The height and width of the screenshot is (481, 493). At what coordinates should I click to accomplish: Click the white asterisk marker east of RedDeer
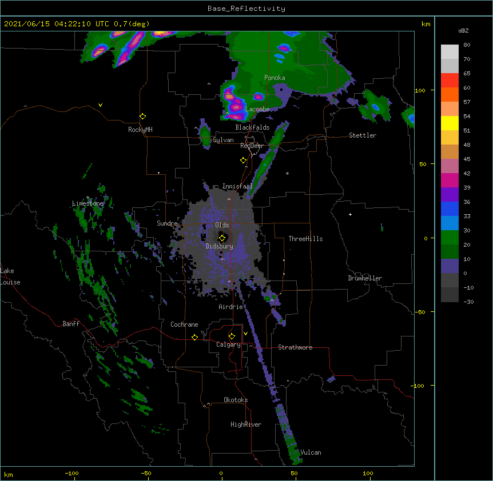tap(287, 173)
